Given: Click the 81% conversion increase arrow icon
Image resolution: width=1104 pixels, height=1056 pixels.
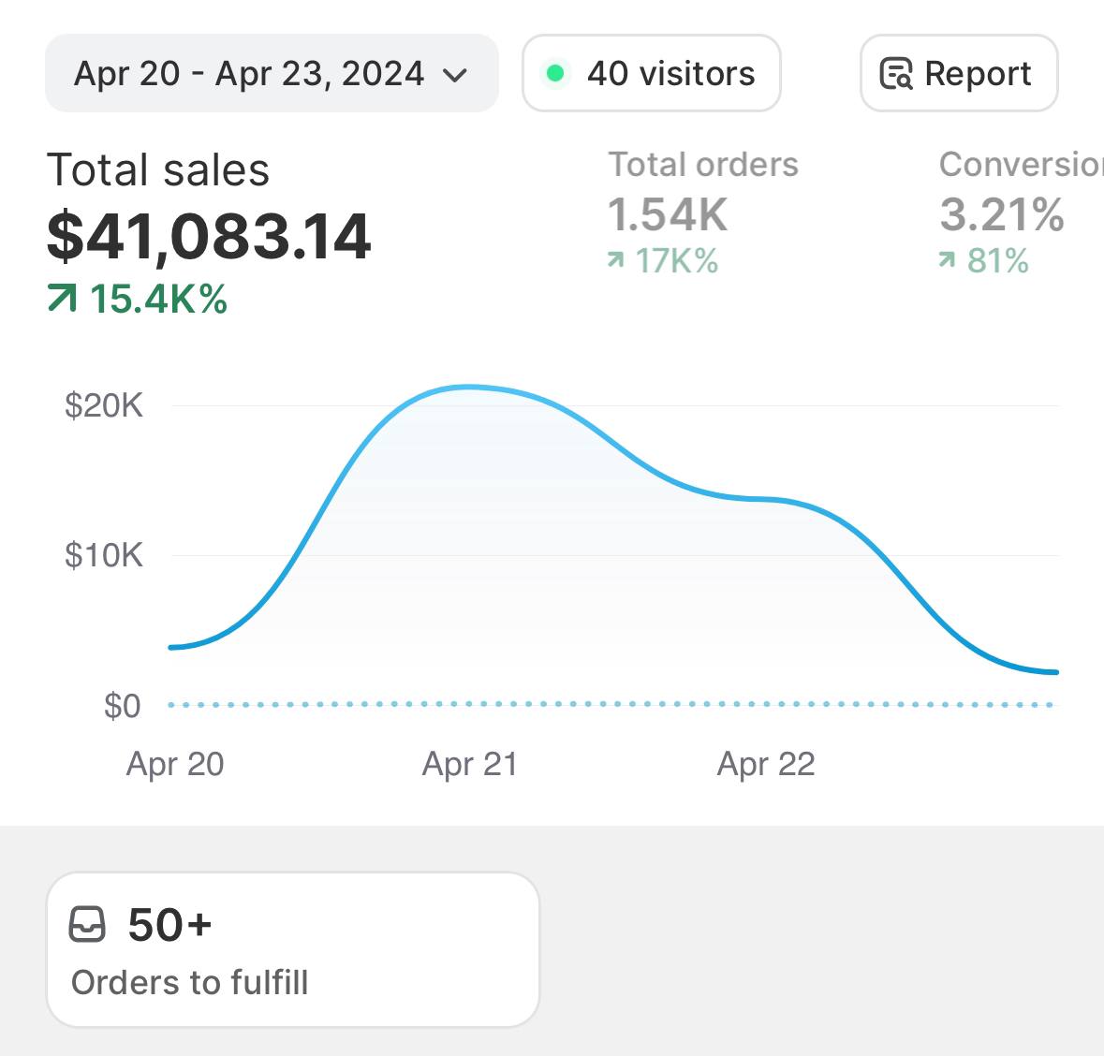Looking at the screenshot, I should pyautogui.click(x=948, y=260).
